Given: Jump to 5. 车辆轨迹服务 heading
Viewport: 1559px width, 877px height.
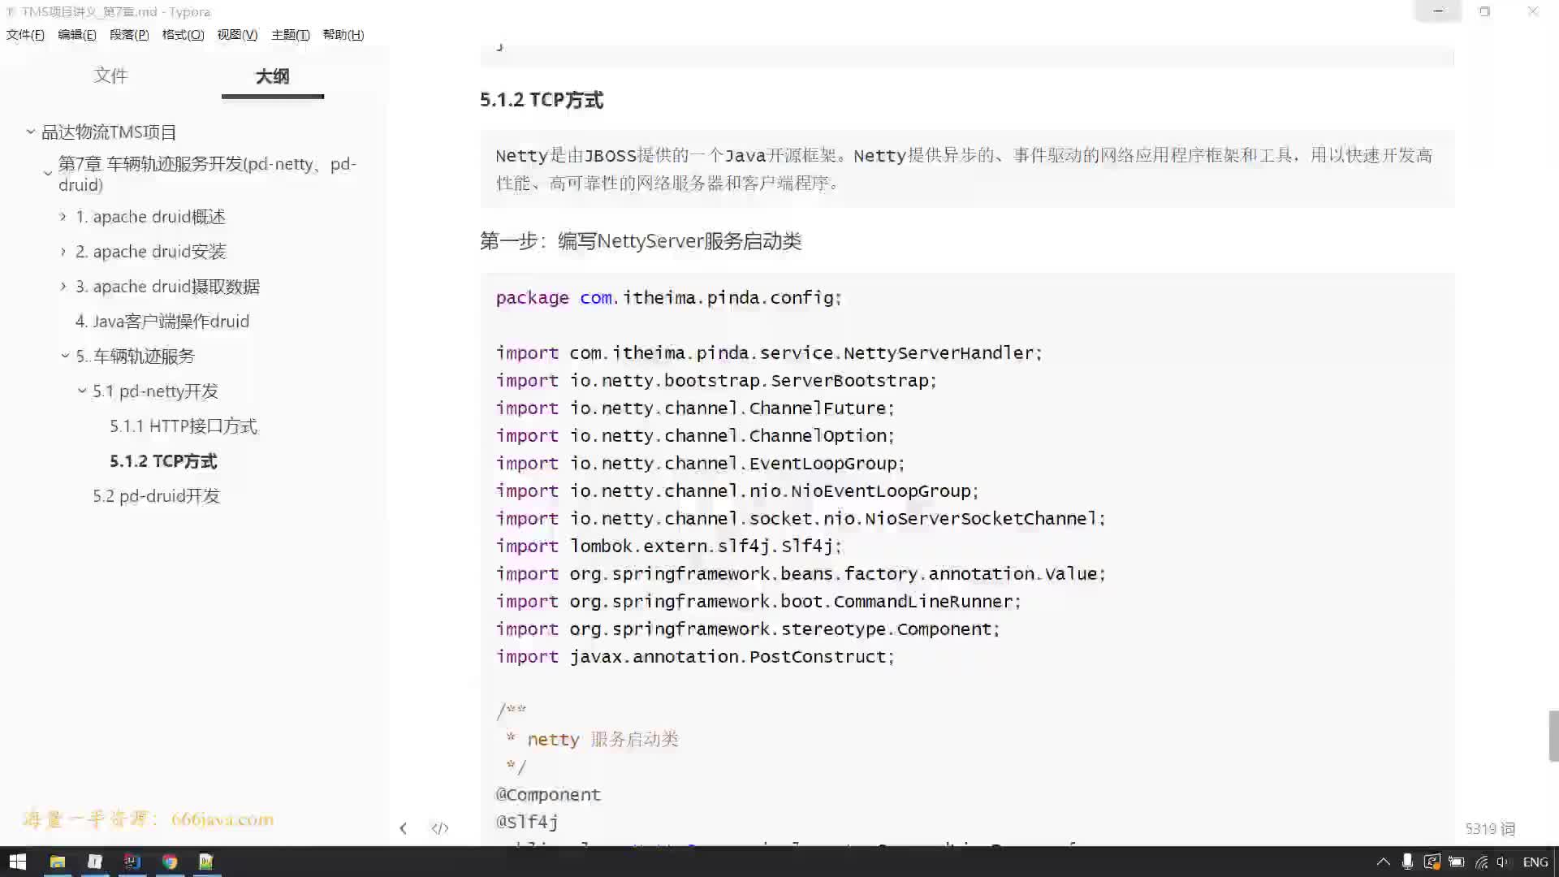Looking at the screenshot, I should 135,356.
